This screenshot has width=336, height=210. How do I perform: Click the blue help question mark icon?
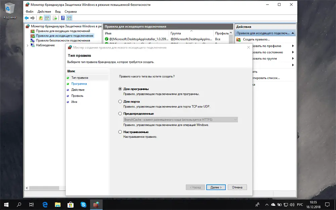point(63,18)
